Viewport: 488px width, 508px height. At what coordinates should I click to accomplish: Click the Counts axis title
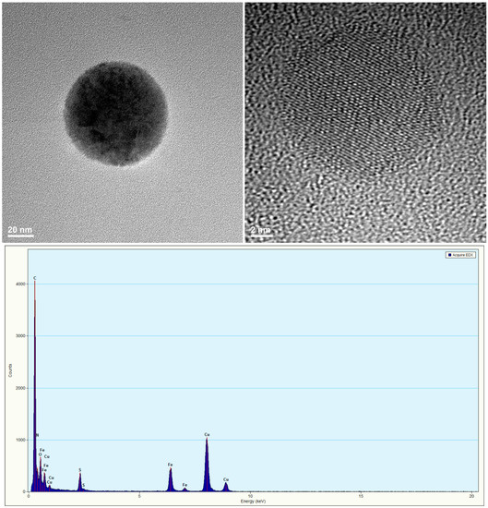[10, 370]
